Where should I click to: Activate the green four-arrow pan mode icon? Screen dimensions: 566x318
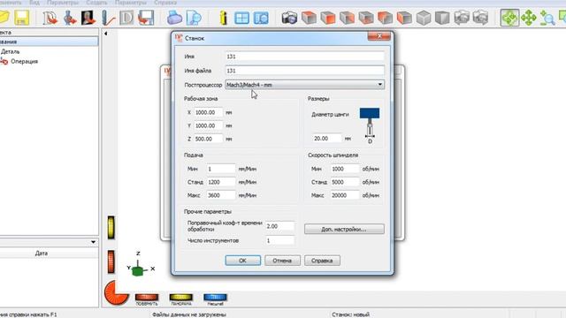pos(529,18)
